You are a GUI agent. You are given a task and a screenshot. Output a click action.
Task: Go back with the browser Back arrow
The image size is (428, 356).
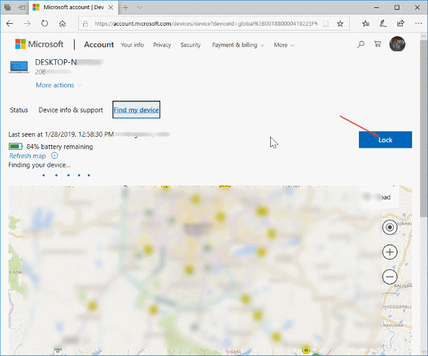tap(10, 24)
